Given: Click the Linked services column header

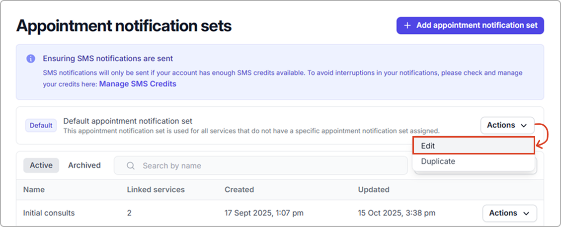Looking at the screenshot, I should [156, 190].
